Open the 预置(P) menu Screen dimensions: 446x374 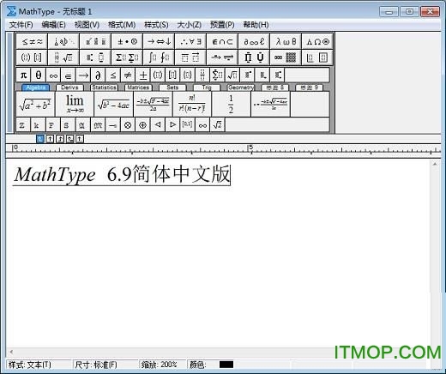click(x=222, y=25)
